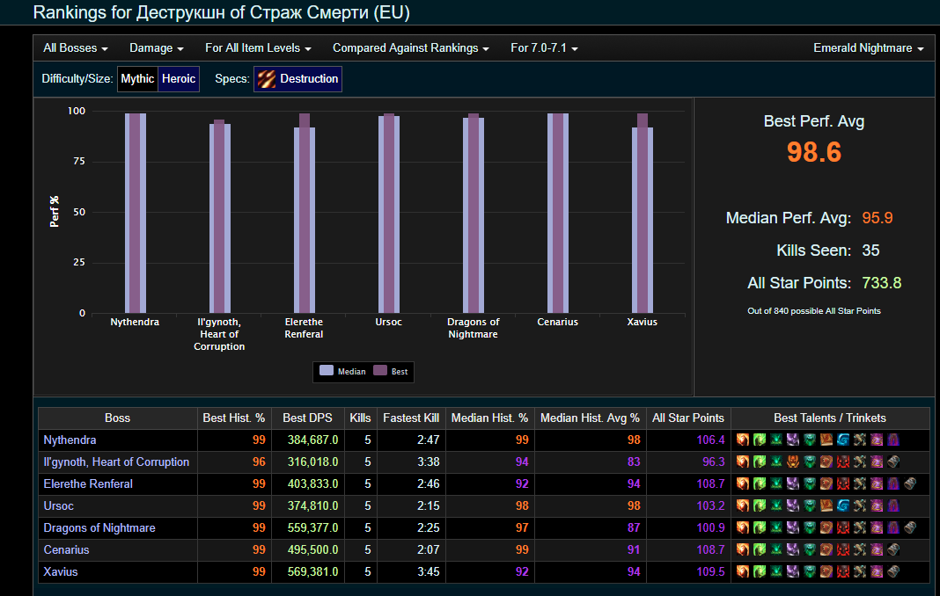
Task: Click the shield talent icon in Cenarius row
Action: tap(826, 549)
